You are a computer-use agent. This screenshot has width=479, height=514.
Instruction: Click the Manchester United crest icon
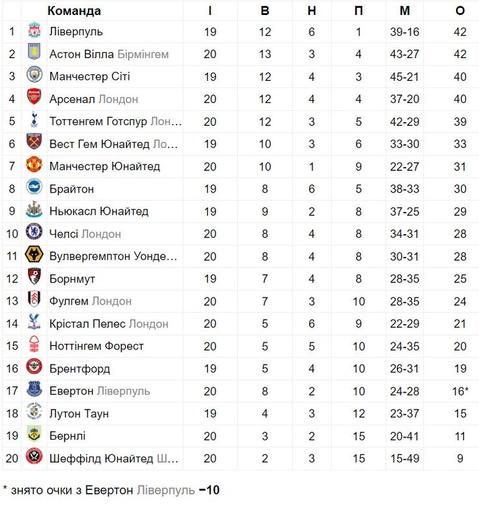tap(34, 164)
